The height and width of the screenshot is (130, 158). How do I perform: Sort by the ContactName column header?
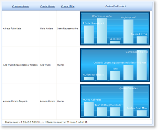(x=48, y=6)
